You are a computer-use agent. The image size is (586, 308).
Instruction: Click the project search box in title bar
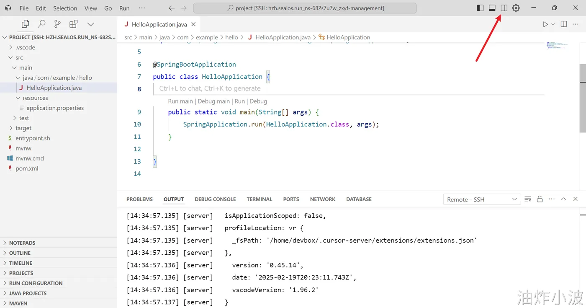305,8
